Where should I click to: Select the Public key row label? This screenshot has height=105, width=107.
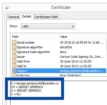point(23,75)
